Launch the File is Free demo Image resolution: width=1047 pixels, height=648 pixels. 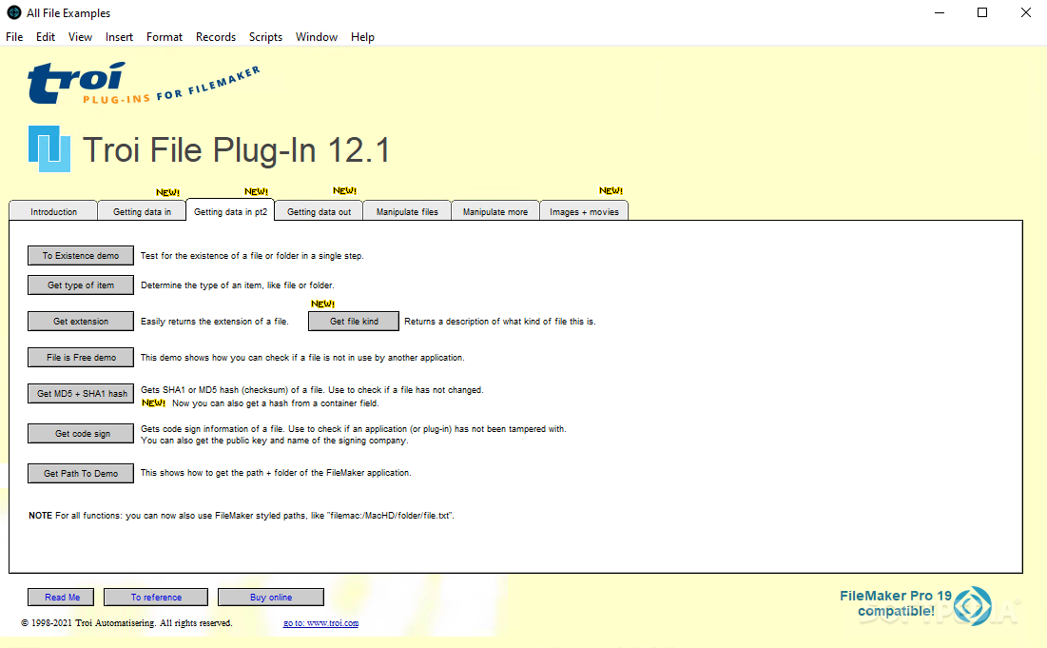tap(81, 358)
